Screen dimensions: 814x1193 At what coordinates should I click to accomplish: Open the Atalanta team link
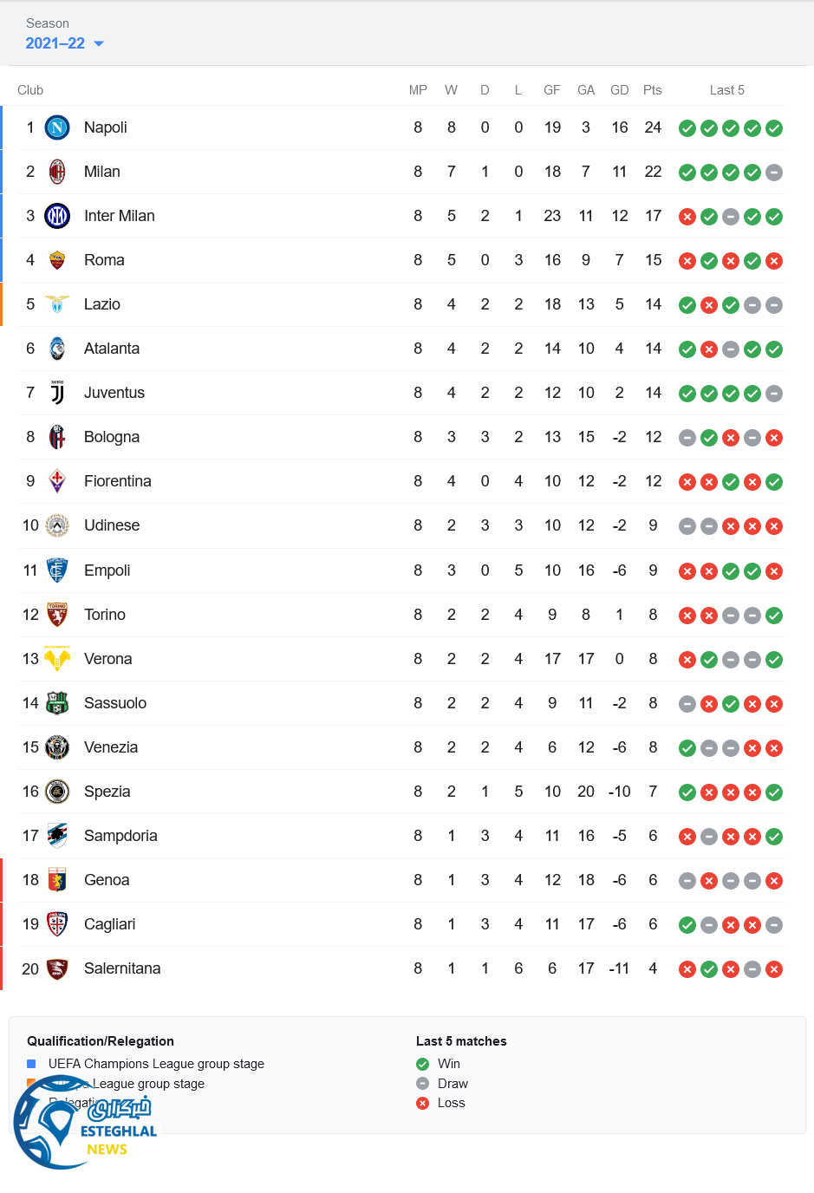coord(112,349)
